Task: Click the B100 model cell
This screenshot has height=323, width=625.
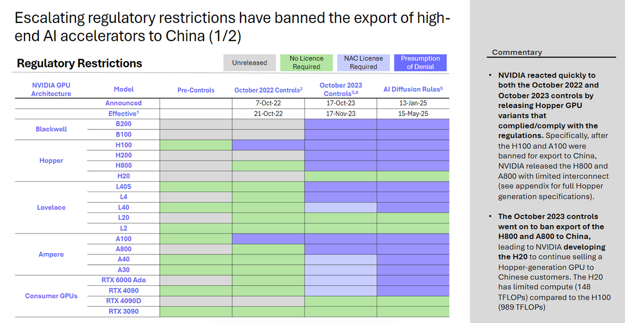Action: [x=124, y=134]
